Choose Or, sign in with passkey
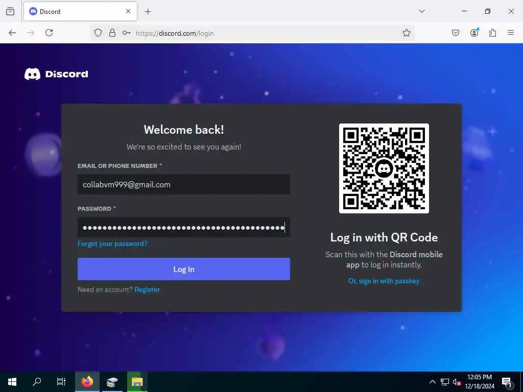Image resolution: width=523 pixels, height=392 pixels. (384, 281)
